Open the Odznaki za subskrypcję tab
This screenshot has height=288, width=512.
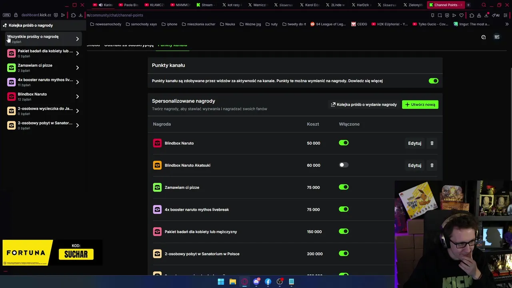coord(129,45)
